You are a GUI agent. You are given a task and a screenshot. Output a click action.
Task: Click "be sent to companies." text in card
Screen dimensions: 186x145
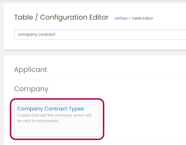(x=38, y=121)
